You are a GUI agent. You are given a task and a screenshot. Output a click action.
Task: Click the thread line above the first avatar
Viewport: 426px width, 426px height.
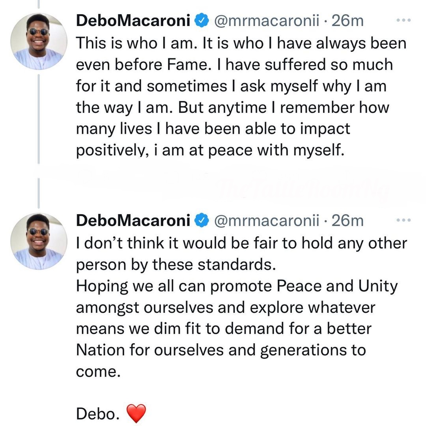tap(38, 4)
